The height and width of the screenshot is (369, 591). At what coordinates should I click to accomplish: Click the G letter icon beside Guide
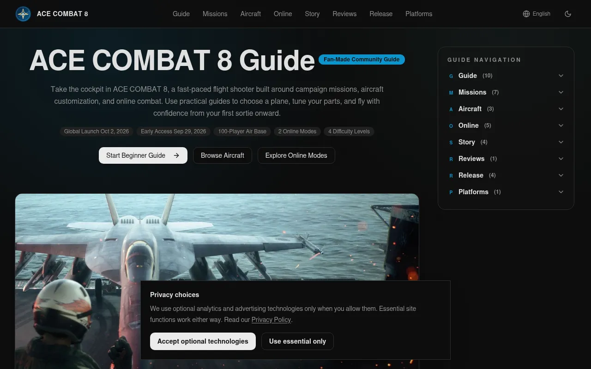pos(451,76)
